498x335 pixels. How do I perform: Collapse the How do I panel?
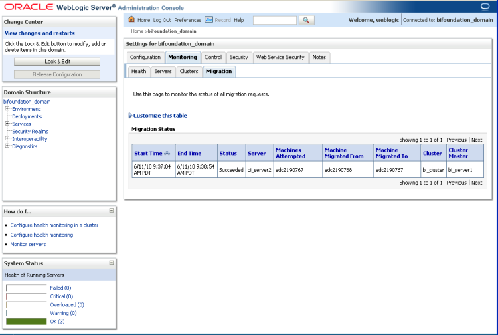112,211
